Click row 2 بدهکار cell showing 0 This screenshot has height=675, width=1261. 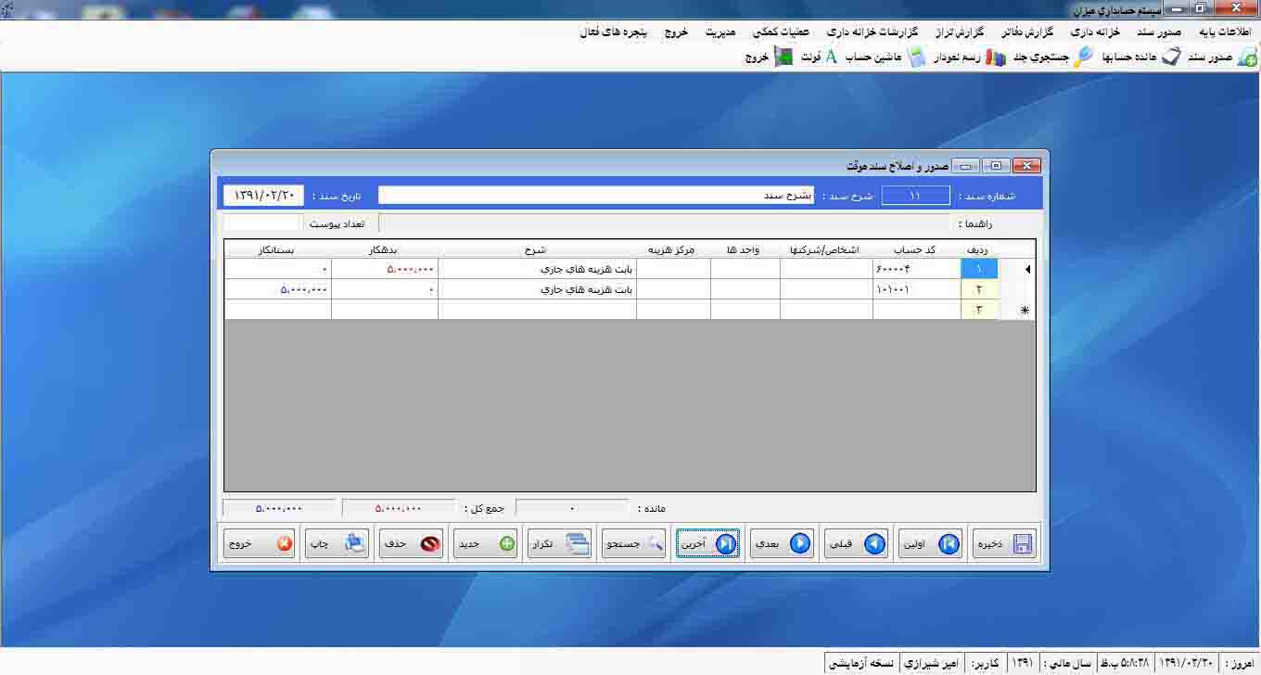385,289
